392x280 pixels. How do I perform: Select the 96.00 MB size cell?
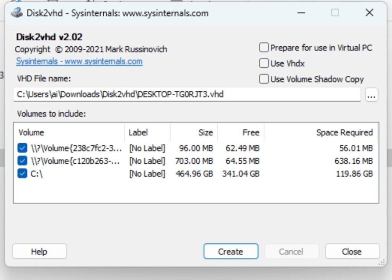coord(196,148)
